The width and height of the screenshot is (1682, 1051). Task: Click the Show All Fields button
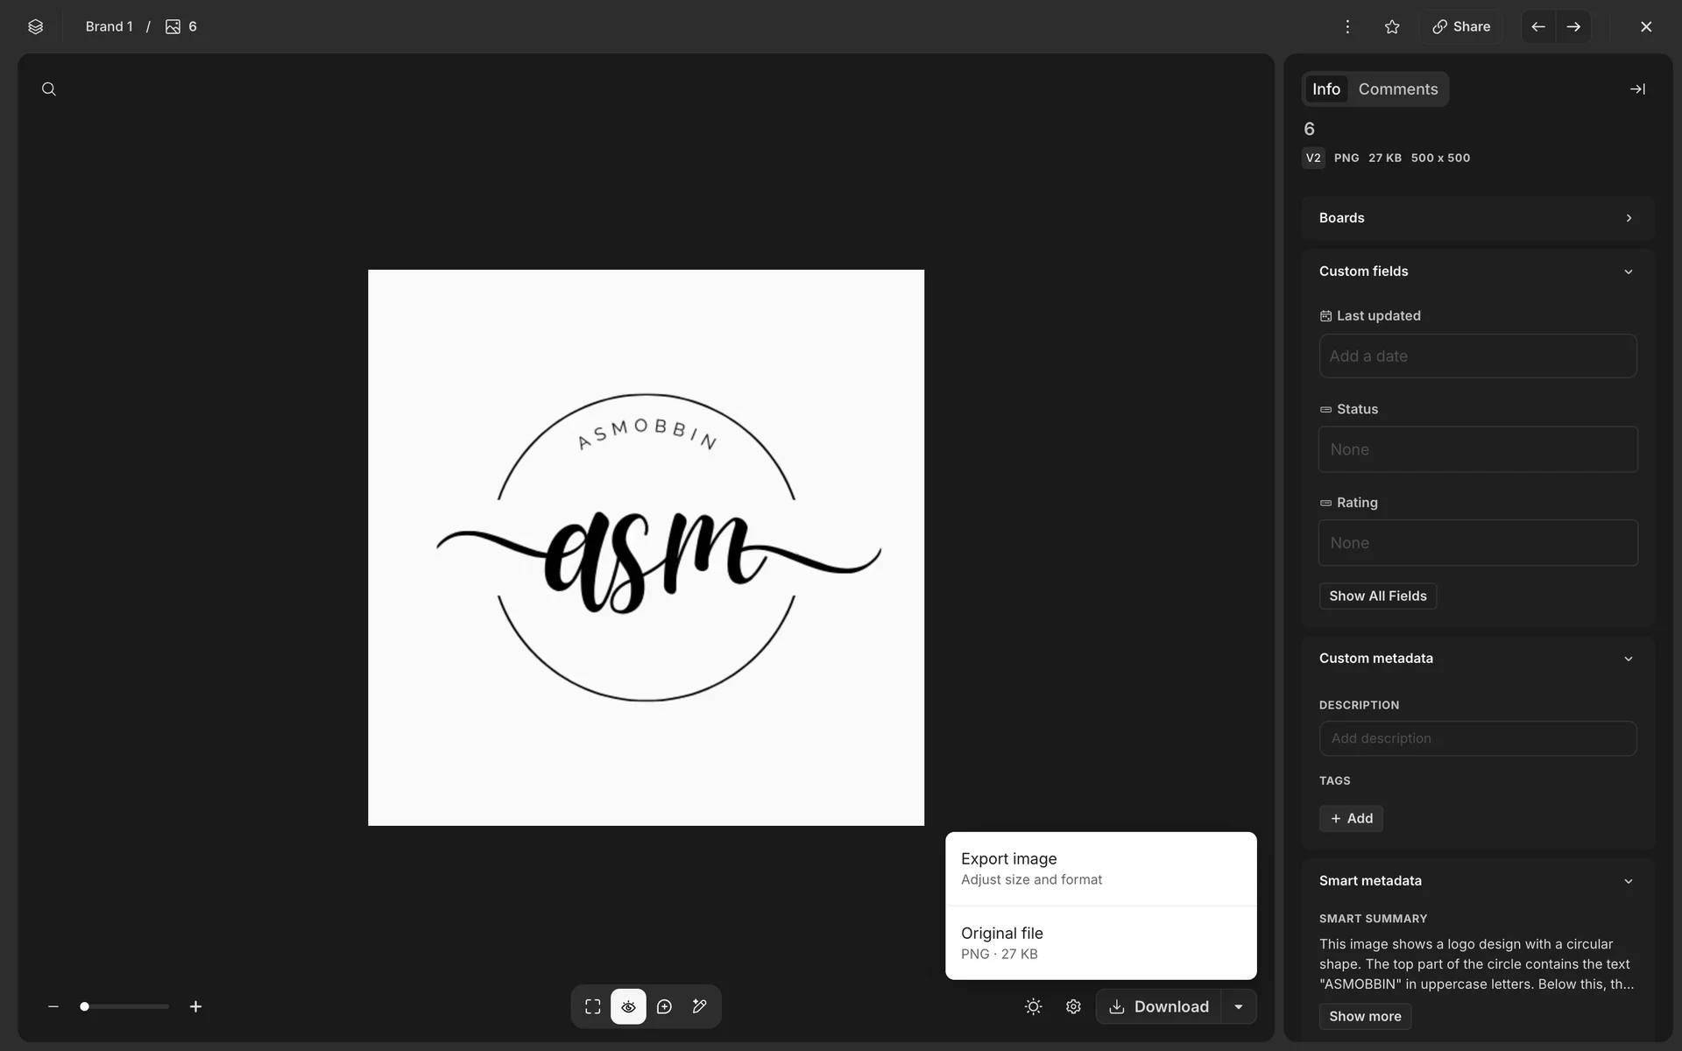(x=1377, y=596)
